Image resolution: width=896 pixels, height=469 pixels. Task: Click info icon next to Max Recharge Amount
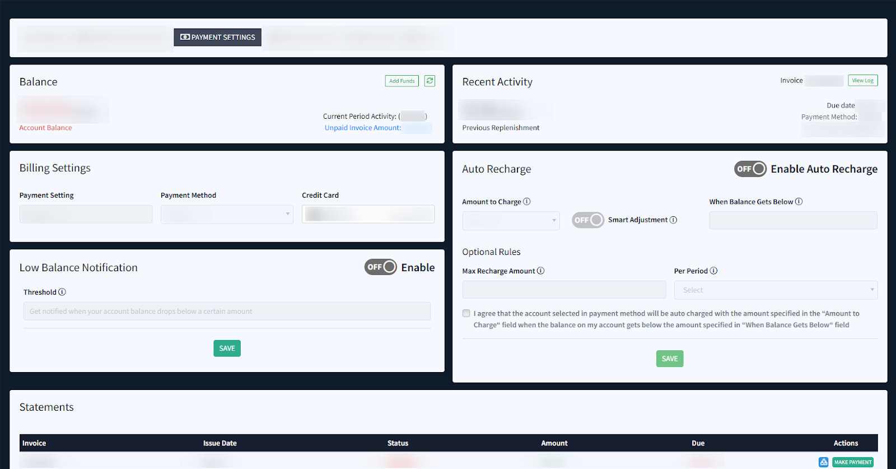point(541,271)
